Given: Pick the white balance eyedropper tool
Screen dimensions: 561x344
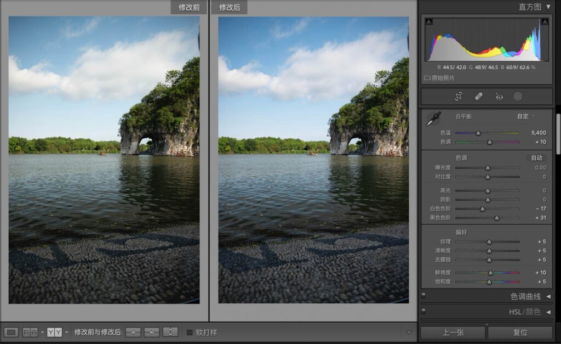Looking at the screenshot, I should tap(433, 119).
